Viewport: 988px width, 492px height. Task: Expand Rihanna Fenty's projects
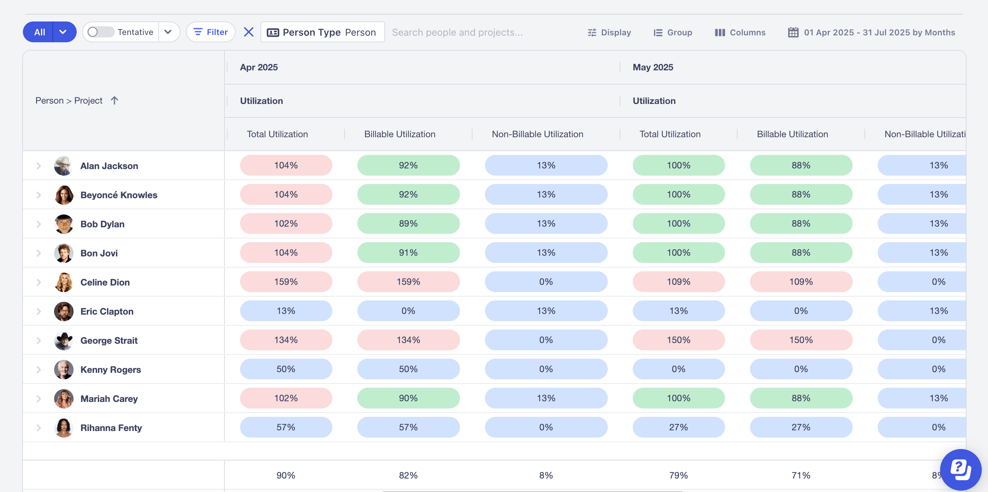tap(39, 428)
